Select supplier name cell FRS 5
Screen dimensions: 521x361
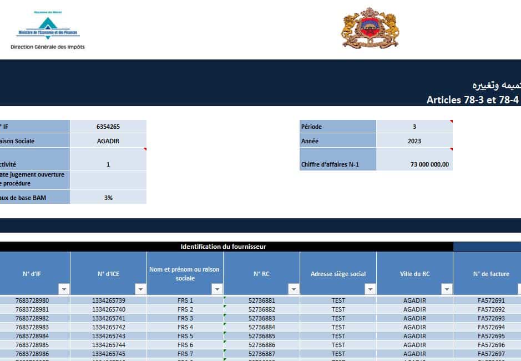pos(185,336)
